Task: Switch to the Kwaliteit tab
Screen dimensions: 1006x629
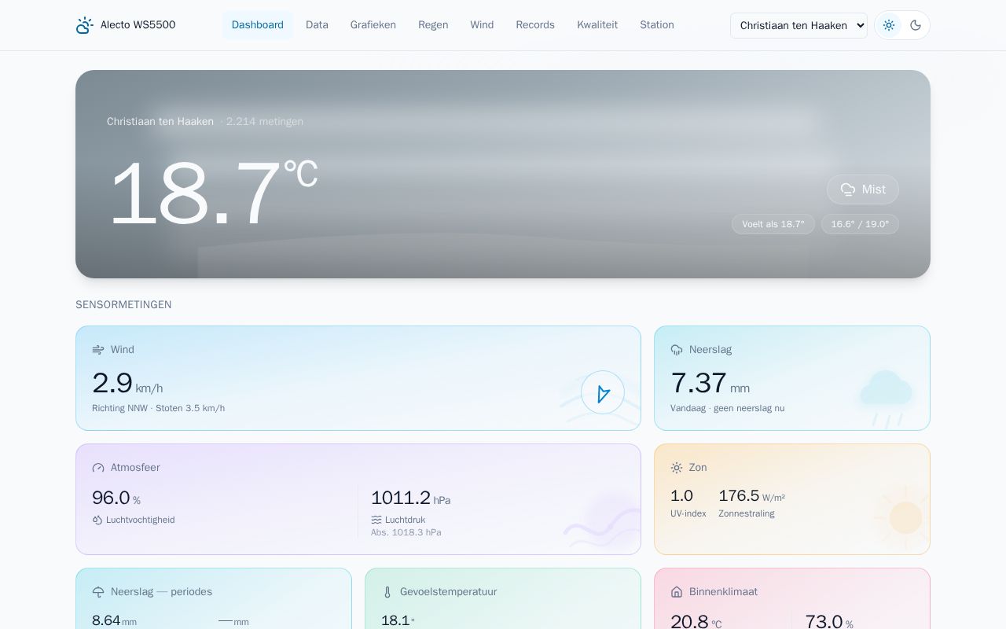Action: (597, 25)
